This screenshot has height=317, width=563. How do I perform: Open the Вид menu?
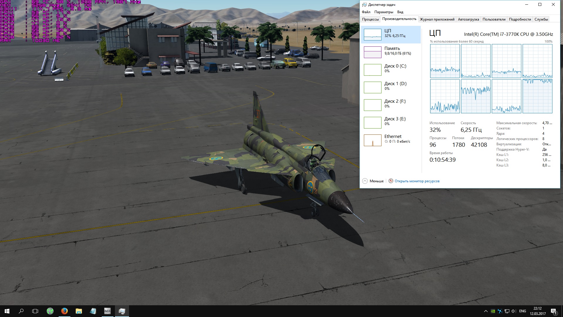click(400, 12)
